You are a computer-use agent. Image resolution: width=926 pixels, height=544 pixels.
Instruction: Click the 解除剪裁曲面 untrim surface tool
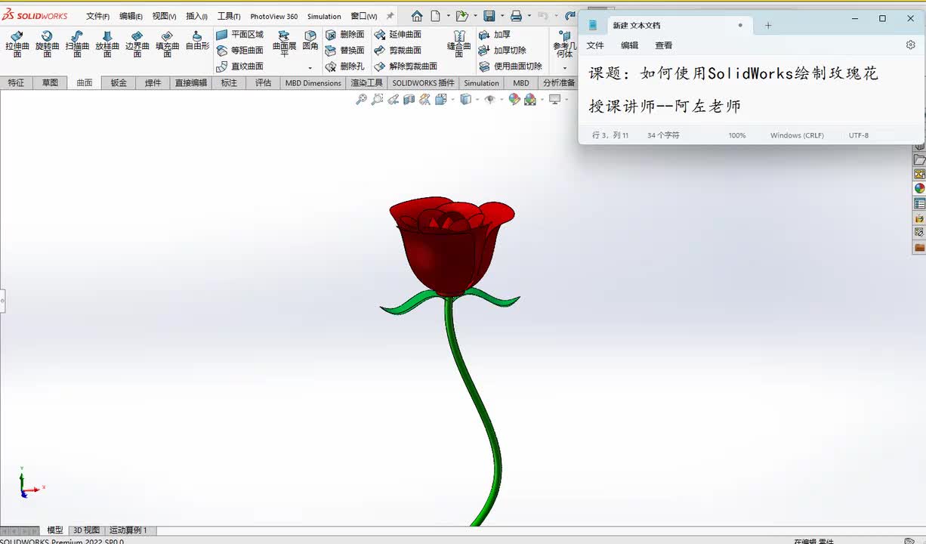point(406,66)
